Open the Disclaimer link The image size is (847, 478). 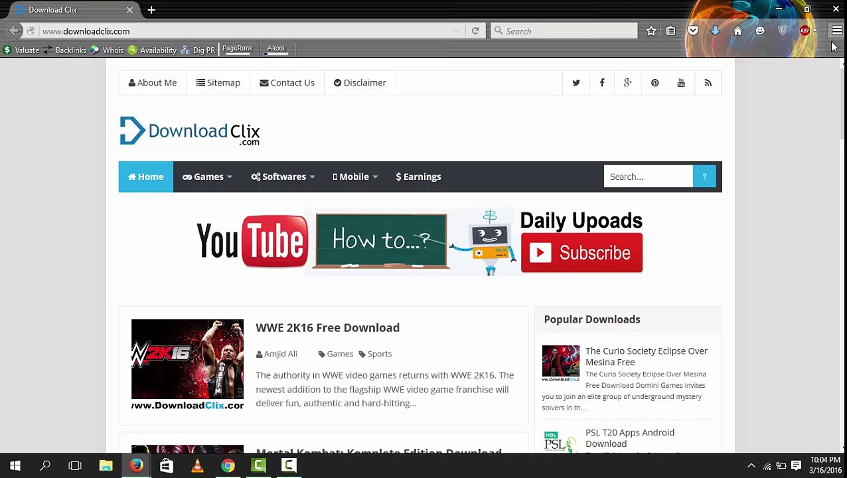coord(360,83)
